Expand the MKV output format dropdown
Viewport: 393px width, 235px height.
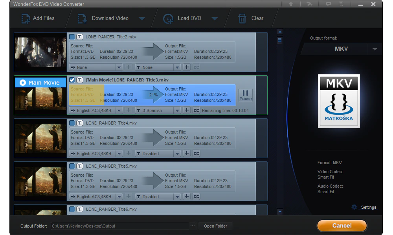click(x=375, y=49)
